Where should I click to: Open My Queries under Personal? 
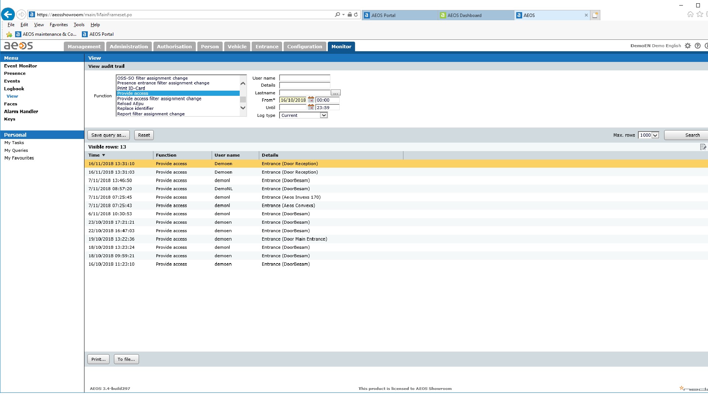pyautogui.click(x=16, y=150)
